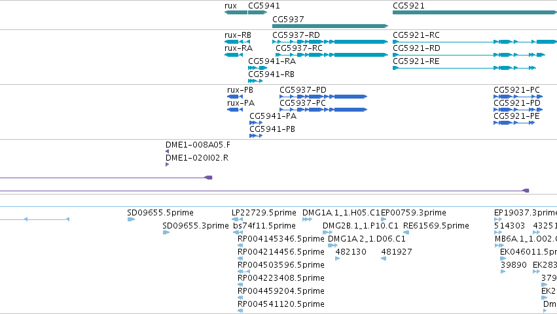Select the CG5937-RD transcript glyph
The image size is (557, 314).
click(330, 42)
